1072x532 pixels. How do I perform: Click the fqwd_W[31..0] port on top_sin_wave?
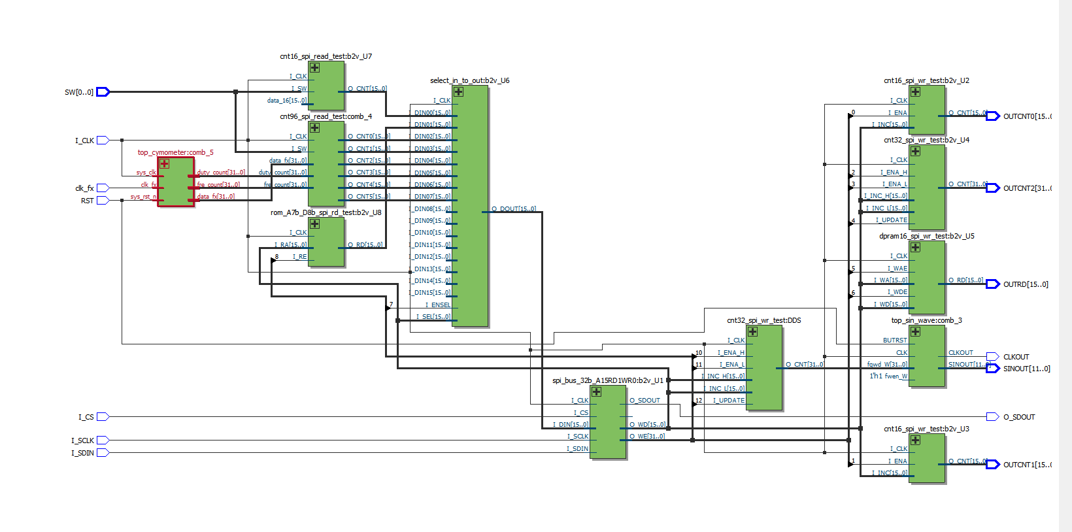(887, 365)
